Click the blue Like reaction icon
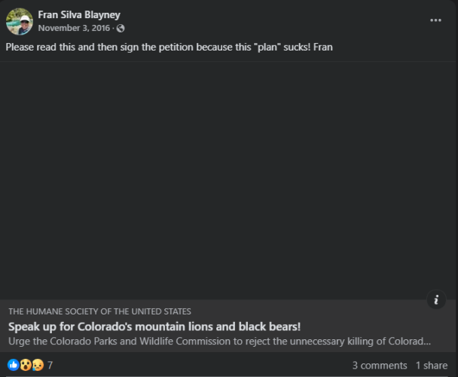The width and height of the screenshot is (458, 377). point(13,365)
